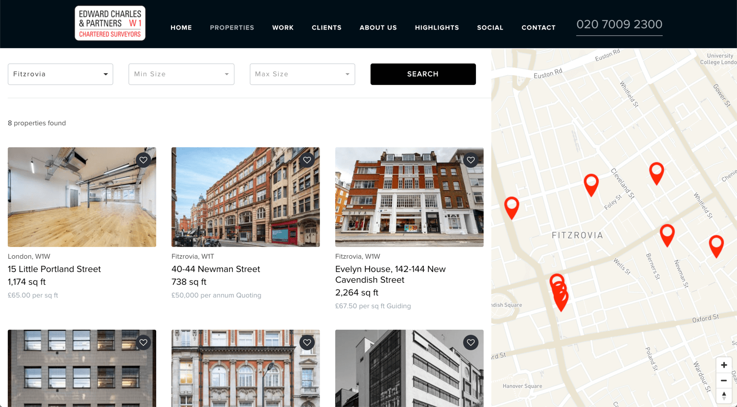Screen dimensions: 737x407
Task: Click the '£65.00 per sq ft' price text
Action: (33, 295)
